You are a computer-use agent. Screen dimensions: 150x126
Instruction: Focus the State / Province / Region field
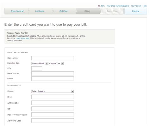53,115
